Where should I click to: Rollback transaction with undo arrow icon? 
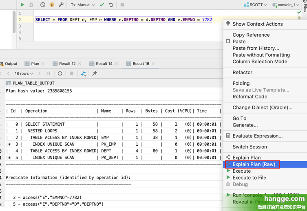(111, 4)
